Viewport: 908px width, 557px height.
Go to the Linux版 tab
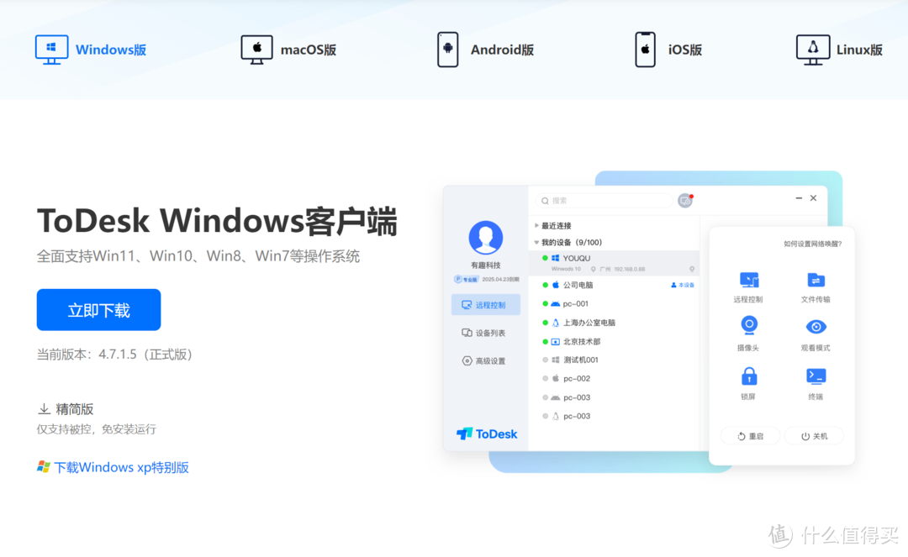(839, 50)
